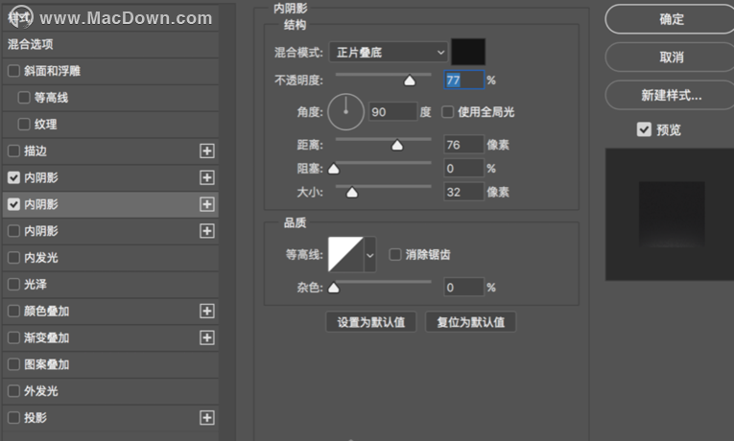
Task: Click the 杂色 slider handle
Action: (334, 288)
